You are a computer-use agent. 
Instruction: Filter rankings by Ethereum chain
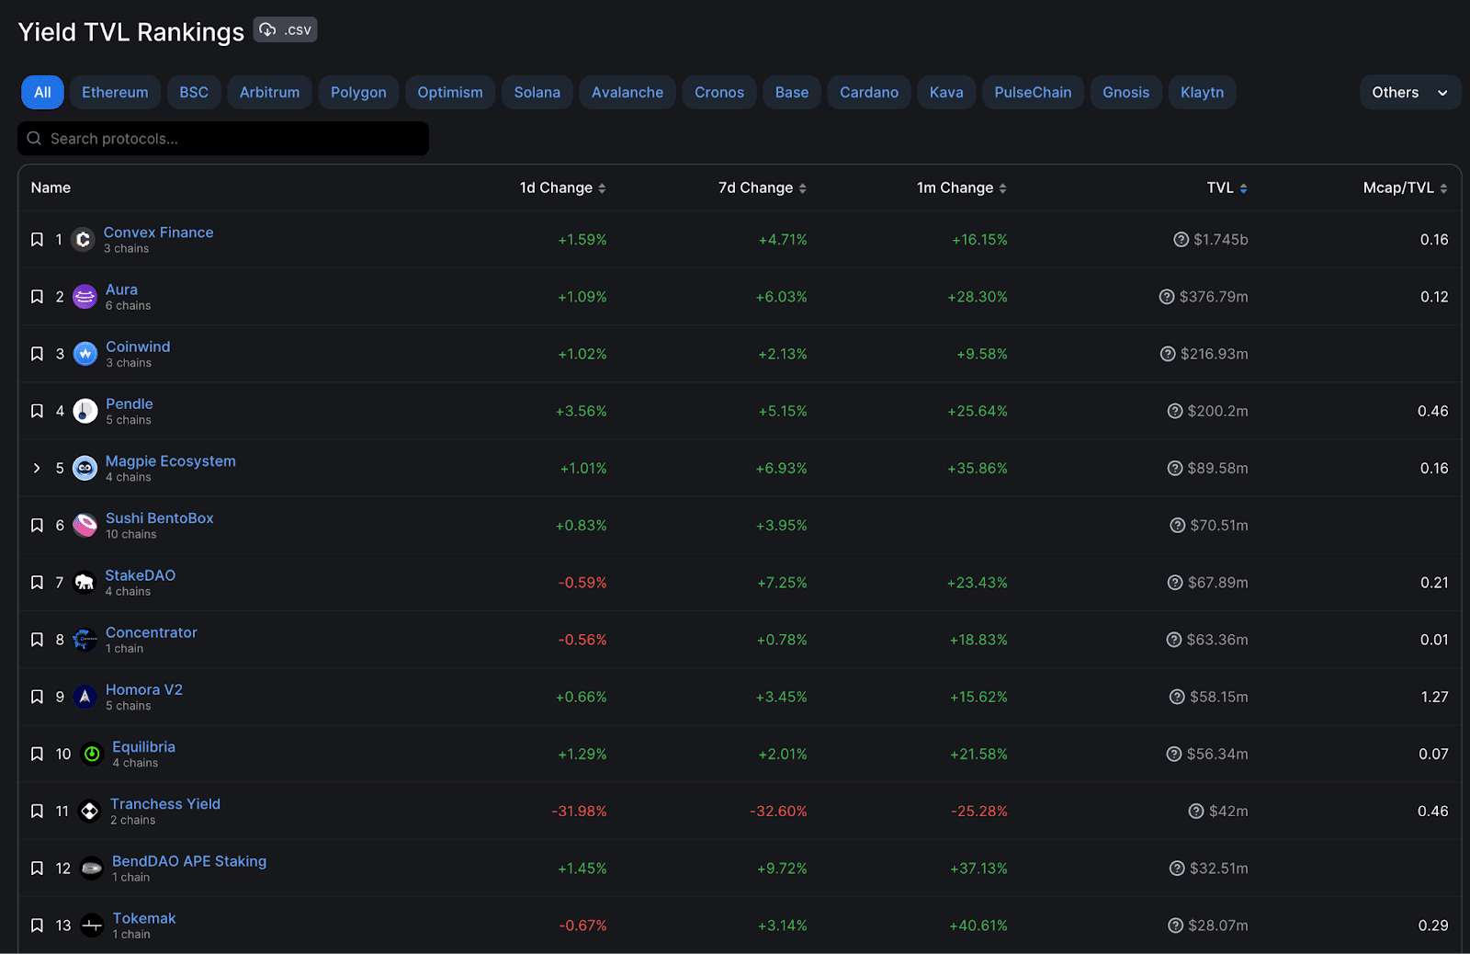tap(115, 93)
